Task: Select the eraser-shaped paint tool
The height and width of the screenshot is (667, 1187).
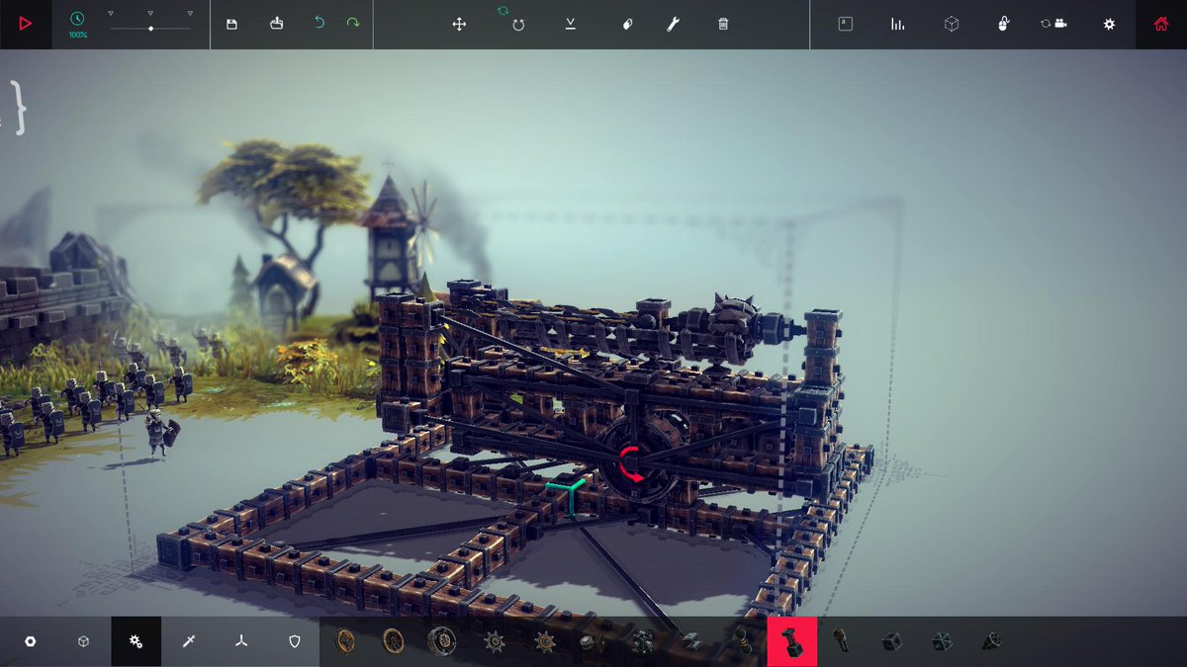Action: click(x=627, y=24)
